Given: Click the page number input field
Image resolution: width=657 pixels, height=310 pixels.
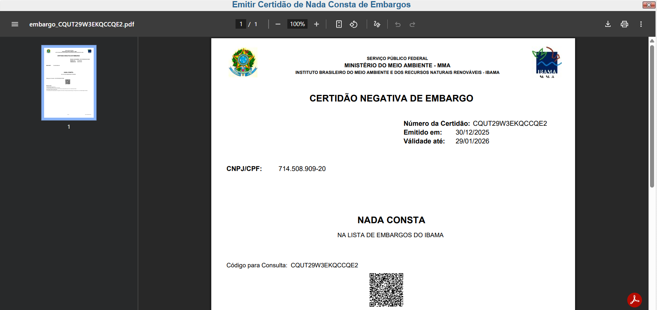Looking at the screenshot, I should point(241,24).
